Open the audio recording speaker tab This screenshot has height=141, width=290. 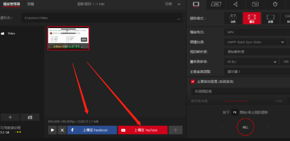(x=236, y=4)
